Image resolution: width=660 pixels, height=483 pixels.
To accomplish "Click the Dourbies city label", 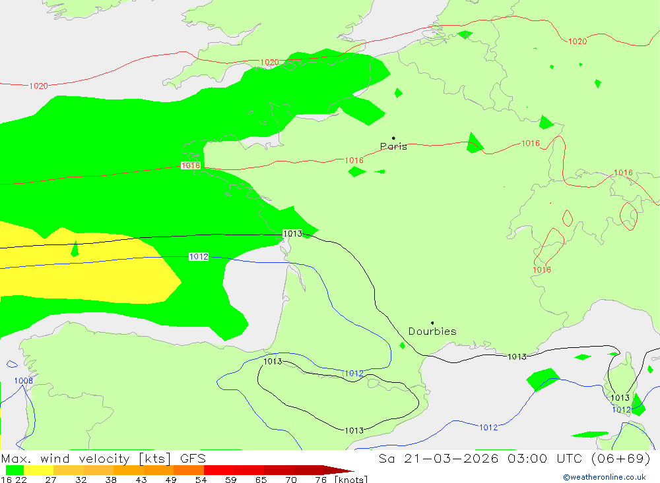I will 432,331.
